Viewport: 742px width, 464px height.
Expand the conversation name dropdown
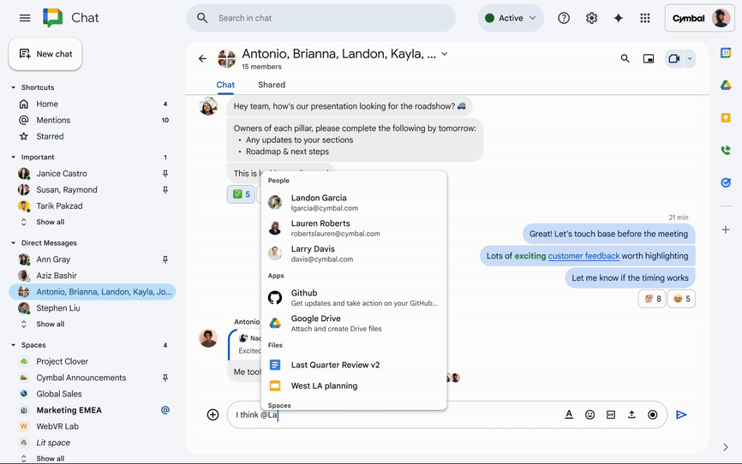point(445,54)
